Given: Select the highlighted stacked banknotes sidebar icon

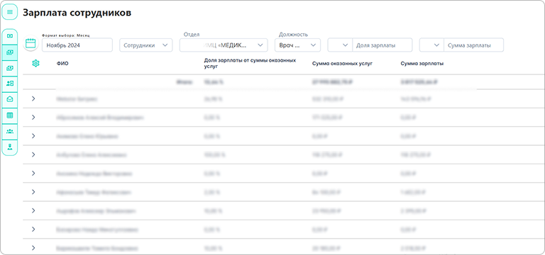Looking at the screenshot, I should 10,52.
